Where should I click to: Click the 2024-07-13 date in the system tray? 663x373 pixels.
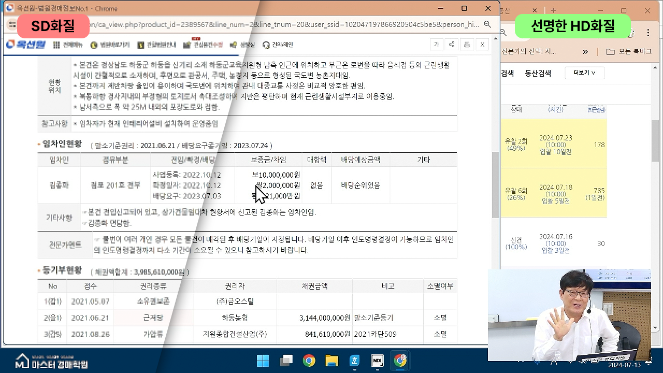point(624,365)
